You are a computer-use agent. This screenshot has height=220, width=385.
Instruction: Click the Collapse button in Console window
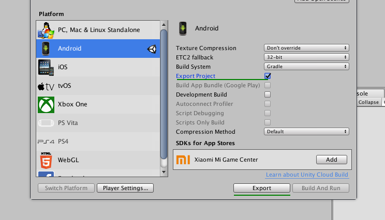pos(368,102)
